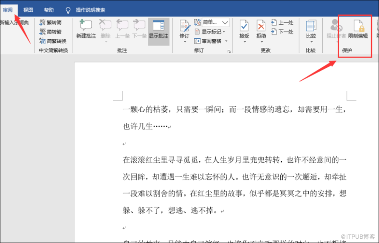Screen dimensions: 379x243
Task: Open the 审阅窗格 dropdown arrow
Action: pyautogui.click(x=226, y=41)
